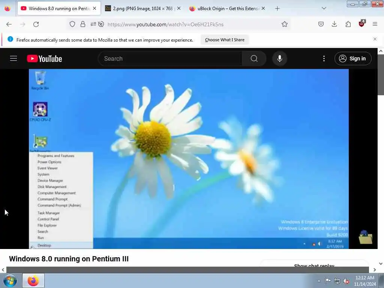Click the vertical page scrollbar thumb
This screenshot has width=384, height=288.
tap(381, 75)
